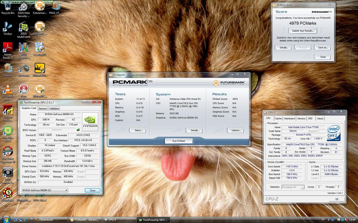Open the ASUS Data Security desktop icon
This screenshot has width=358, height=223.
(x=24, y=9)
